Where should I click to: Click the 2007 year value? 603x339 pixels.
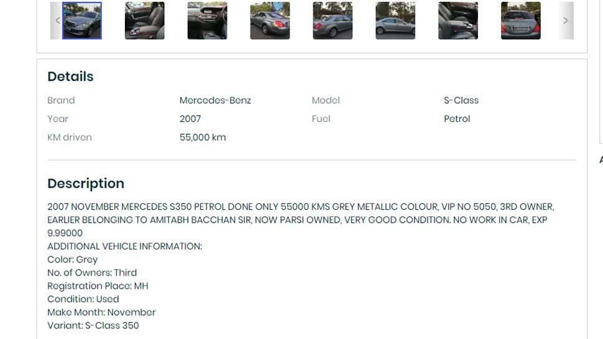190,119
